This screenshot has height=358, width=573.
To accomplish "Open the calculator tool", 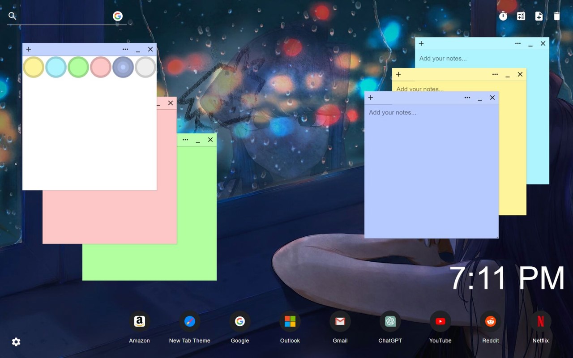I will point(521,16).
